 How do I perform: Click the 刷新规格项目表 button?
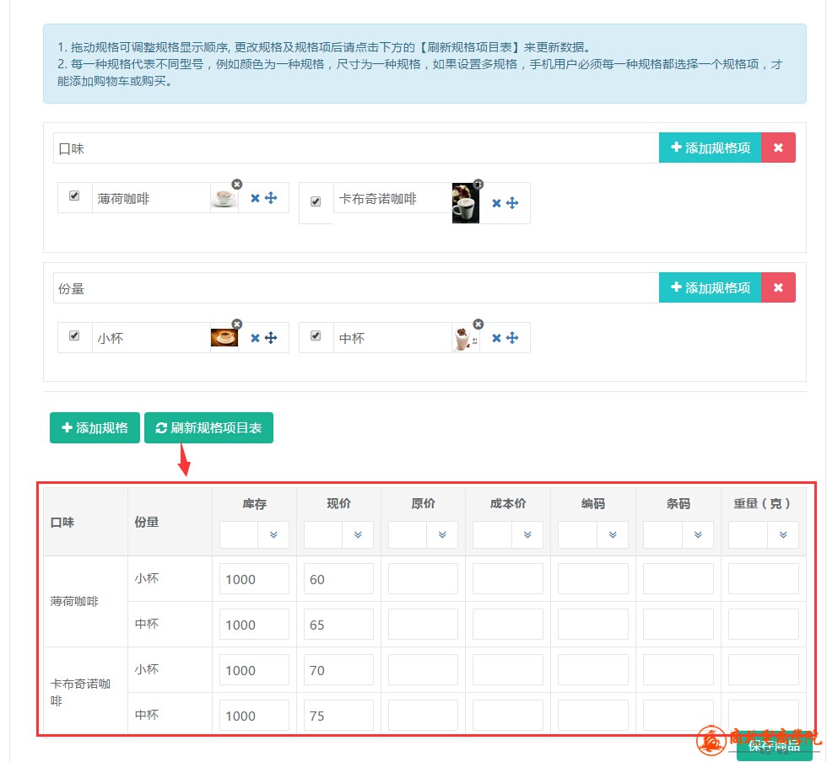(x=208, y=427)
